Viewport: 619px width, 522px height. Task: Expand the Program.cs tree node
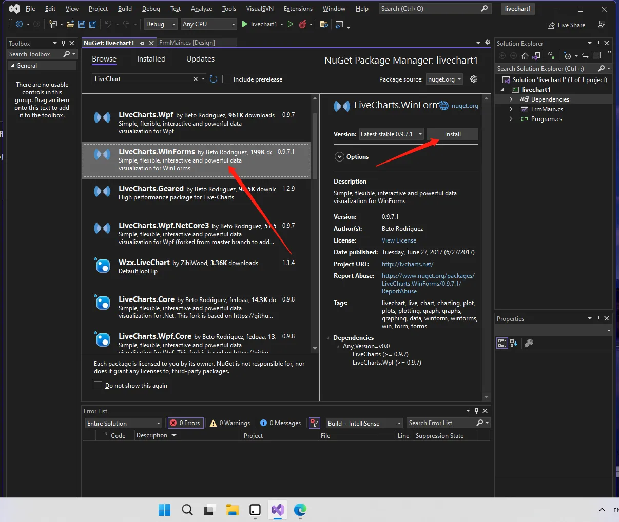click(x=511, y=118)
